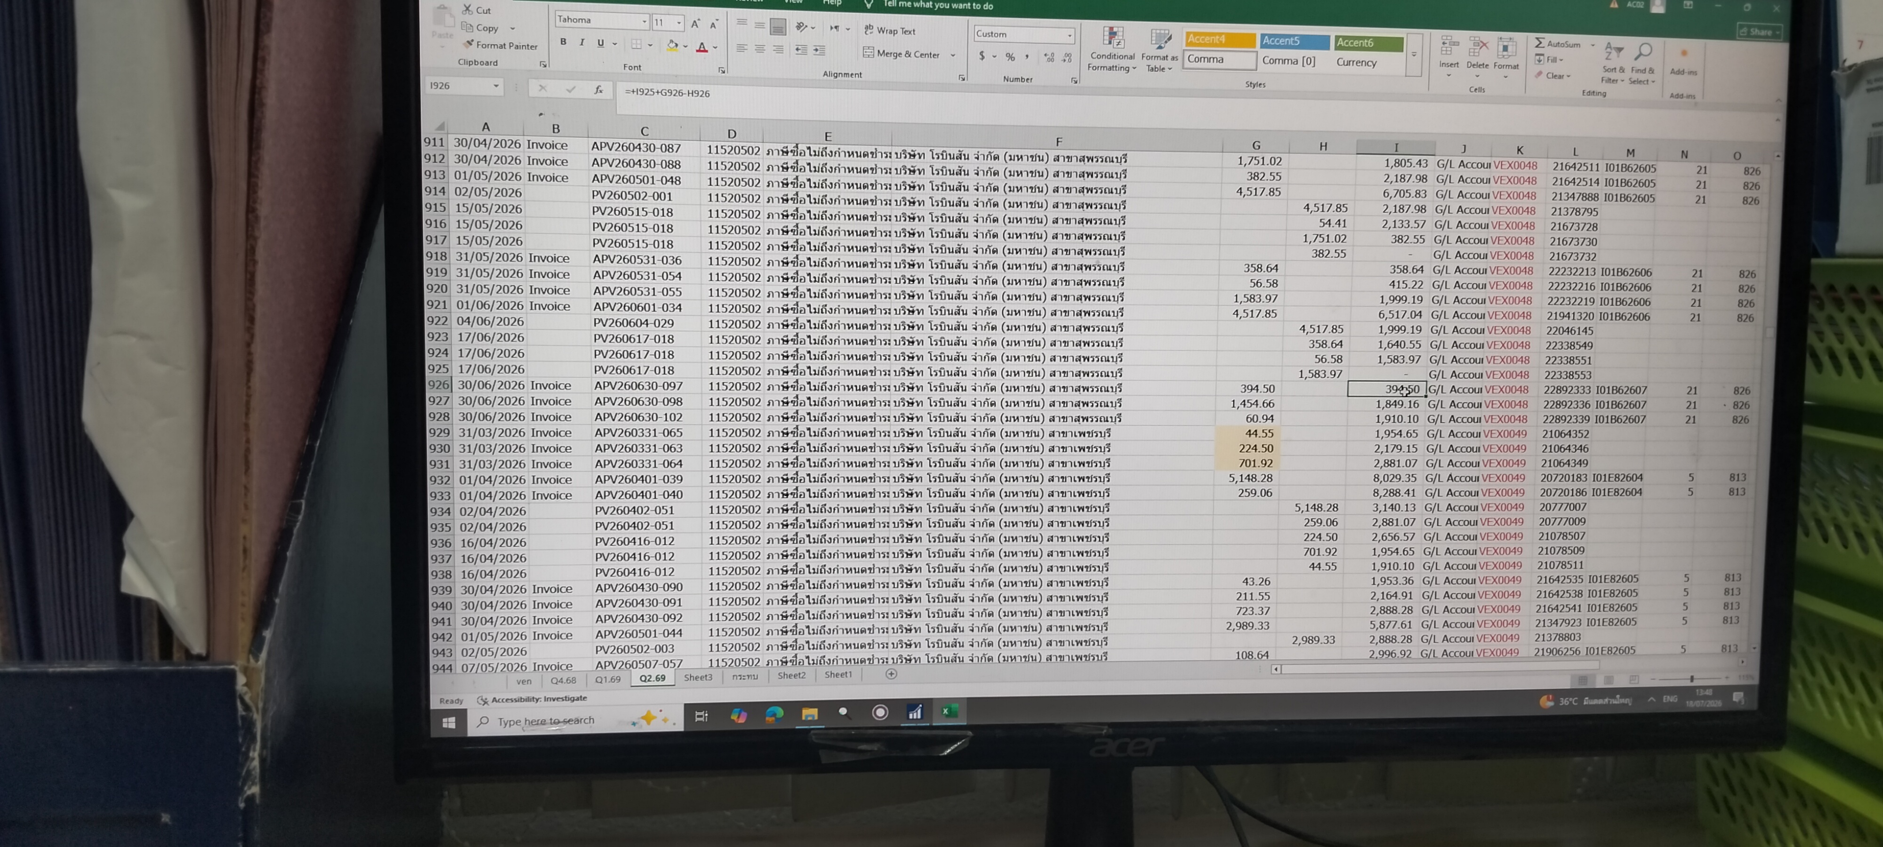Open Sort & Filter menu
This screenshot has height=847, width=1883.
tap(1612, 63)
